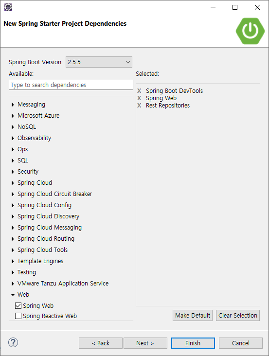Click the Security tree label
269x356 pixels.
(28, 172)
